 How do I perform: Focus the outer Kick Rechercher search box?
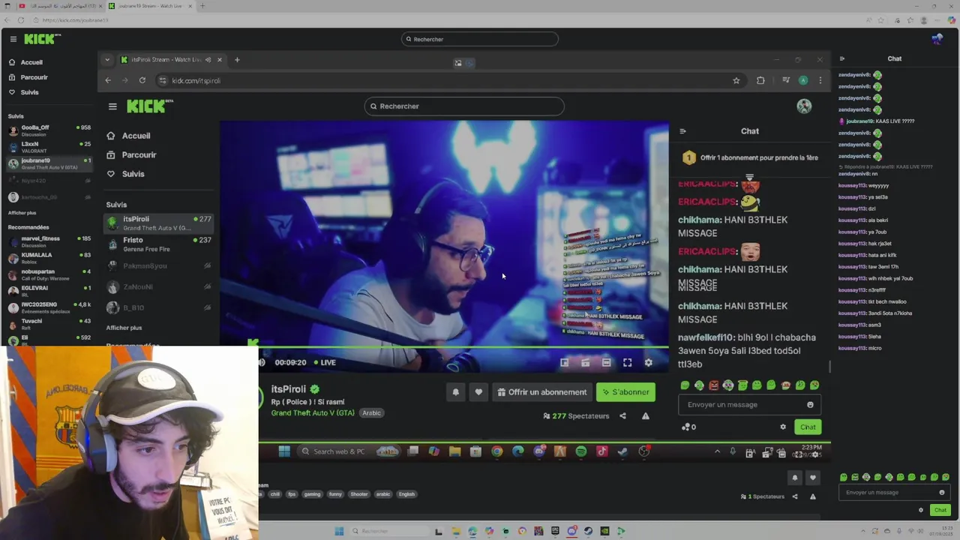pyautogui.click(x=480, y=39)
